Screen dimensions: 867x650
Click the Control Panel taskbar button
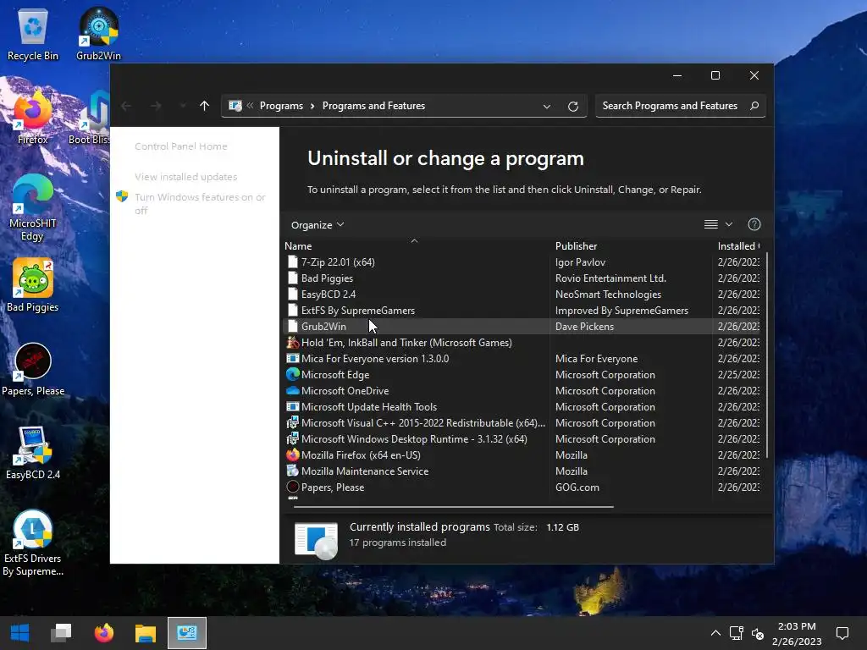click(x=187, y=633)
